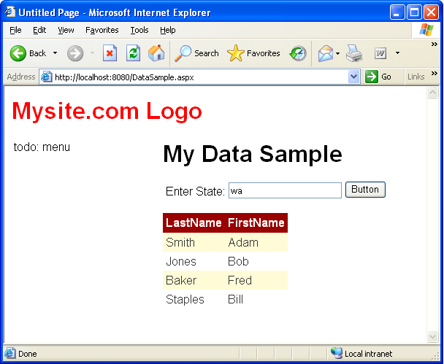Click the Button next to state field
This screenshot has height=364, width=444.
(365, 190)
